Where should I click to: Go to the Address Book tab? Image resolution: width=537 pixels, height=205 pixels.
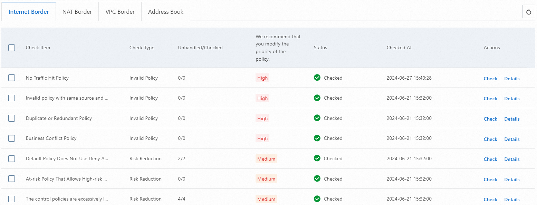[166, 12]
